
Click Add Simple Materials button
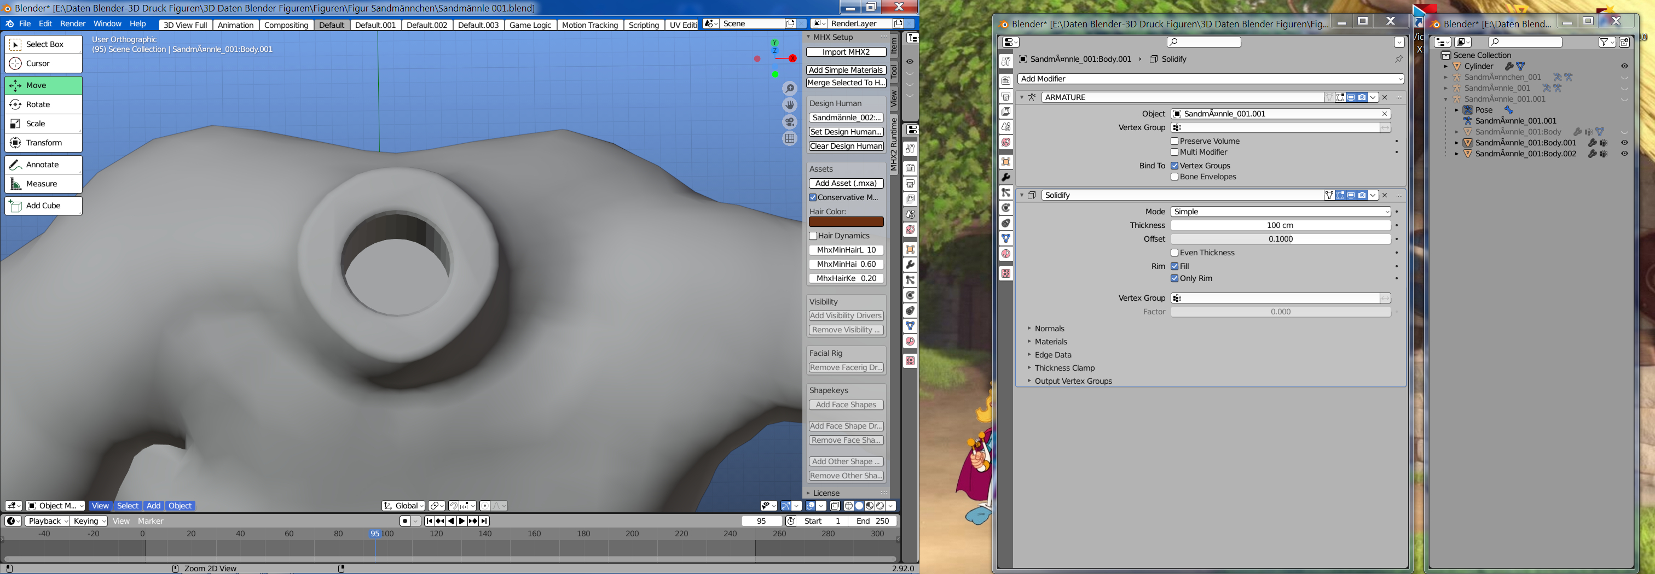(846, 70)
